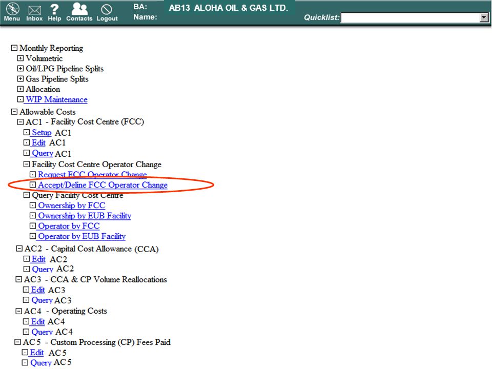492x369 pixels.
Task: Open the Setup AC1 link
Action: [42, 133]
